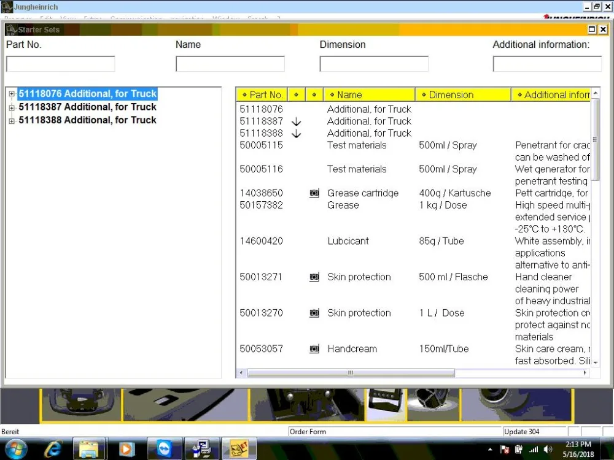
Task: Switch to Jungheinrich ET forklift taskbar icon
Action: 239,449
